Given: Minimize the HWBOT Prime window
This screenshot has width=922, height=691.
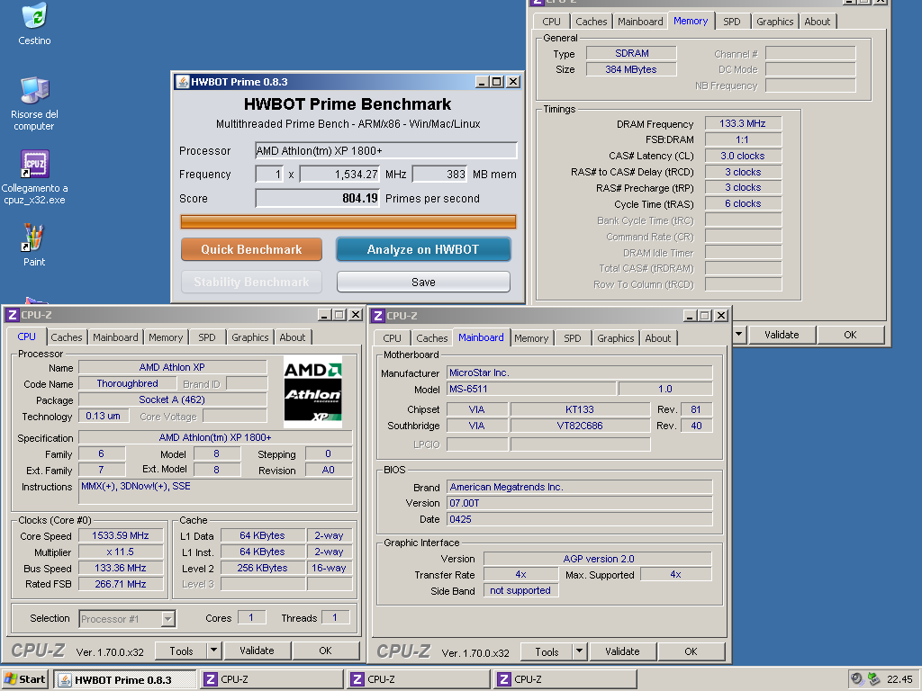Looking at the screenshot, I should 482,82.
